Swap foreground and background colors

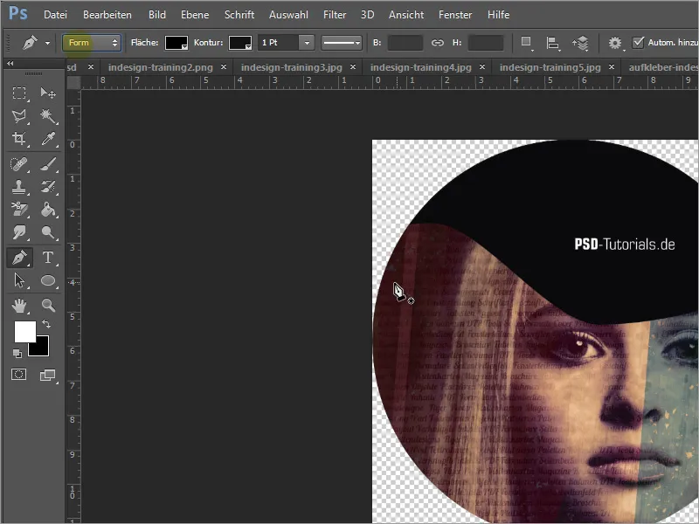coord(46,323)
